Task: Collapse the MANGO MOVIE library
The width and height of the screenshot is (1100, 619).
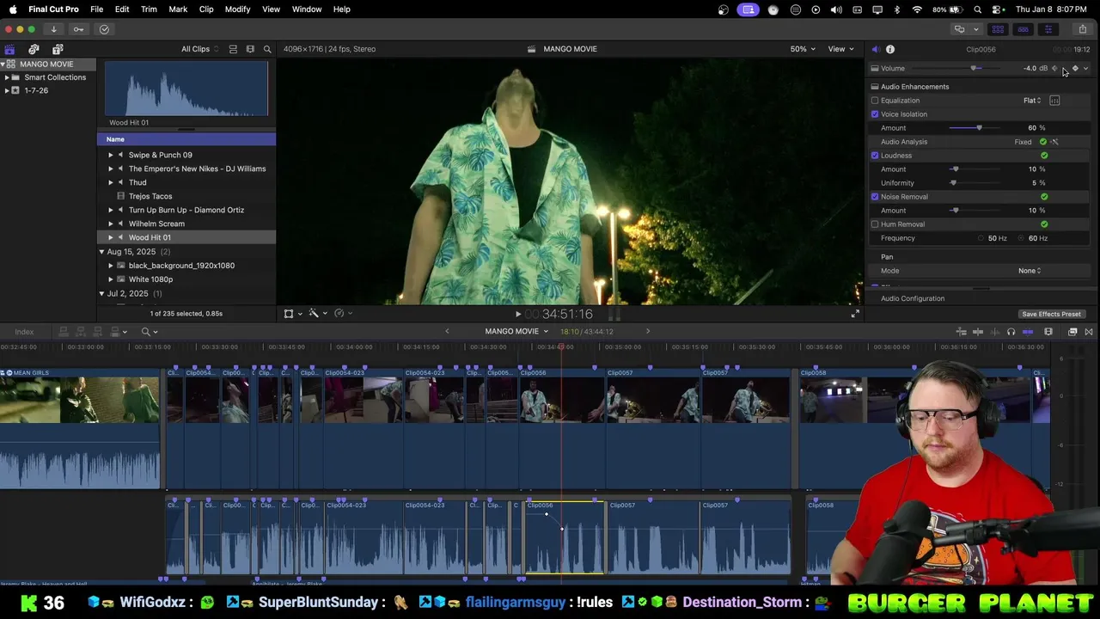Action: (3, 64)
